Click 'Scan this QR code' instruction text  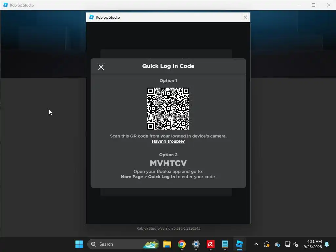168,136
